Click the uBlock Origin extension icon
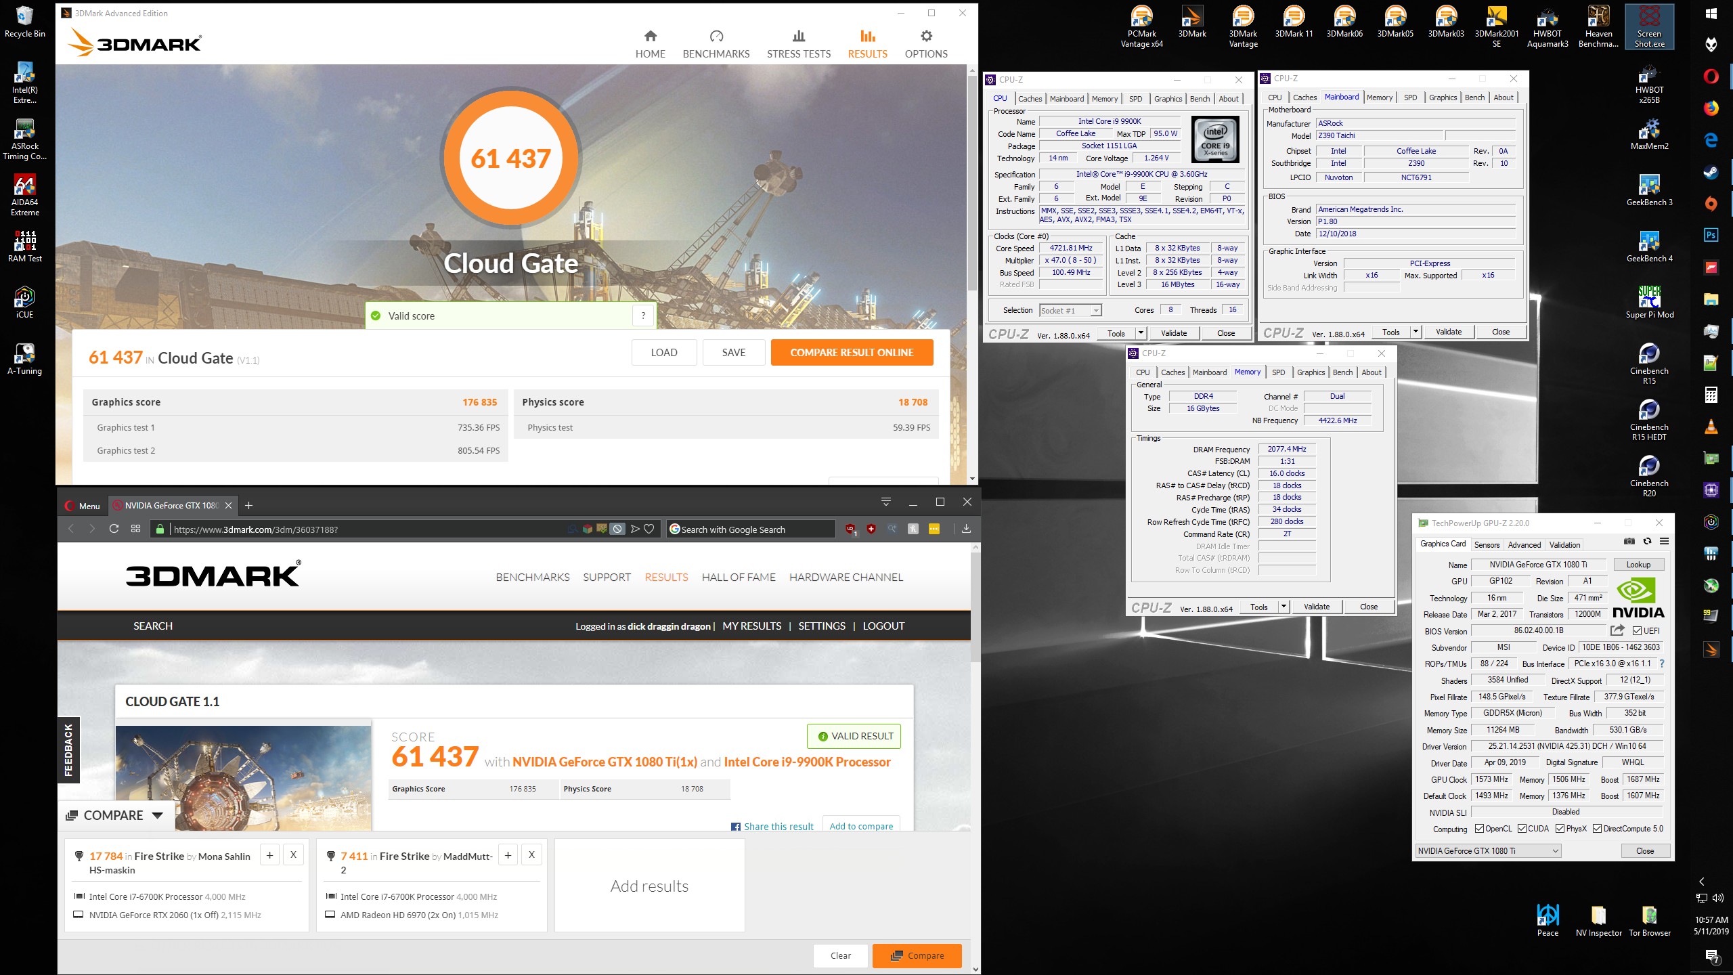1733x975 pixels. [850, 529]
